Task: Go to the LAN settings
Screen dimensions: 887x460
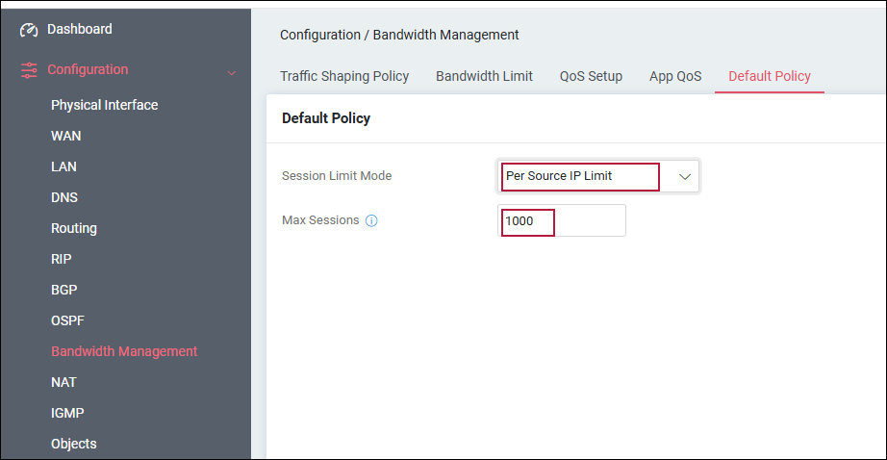Action: [x=63, y=166]
